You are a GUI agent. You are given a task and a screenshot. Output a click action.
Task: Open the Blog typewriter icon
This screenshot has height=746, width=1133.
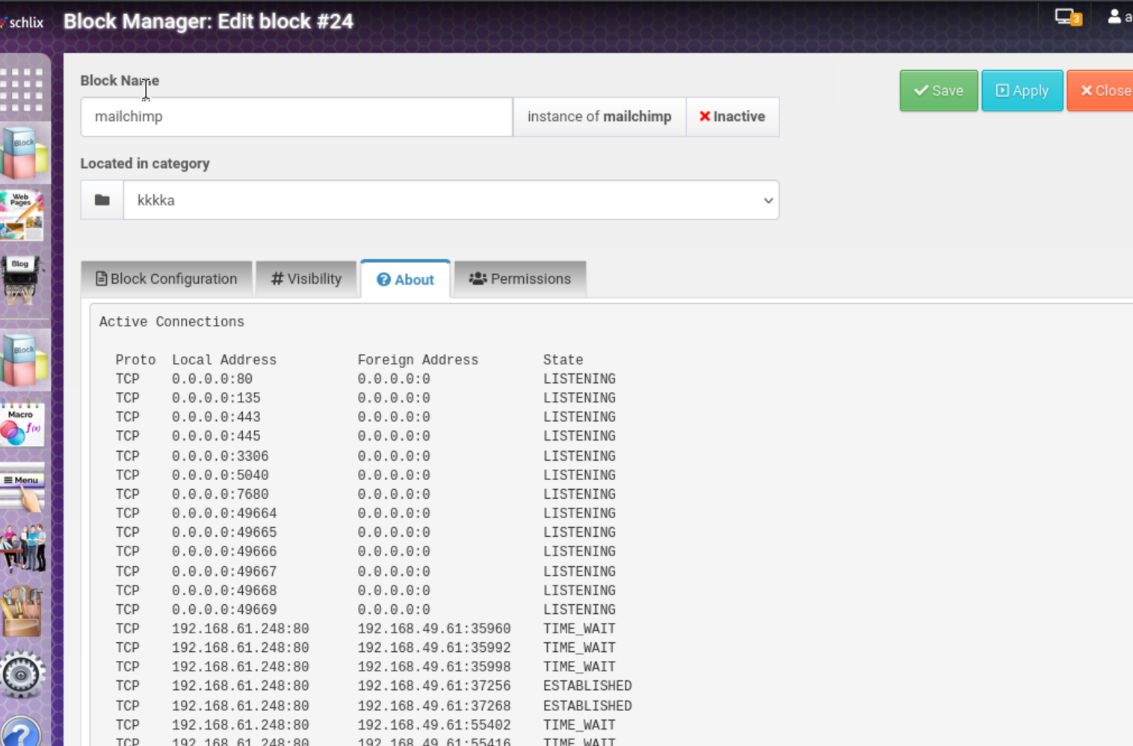tap(22, 279)
